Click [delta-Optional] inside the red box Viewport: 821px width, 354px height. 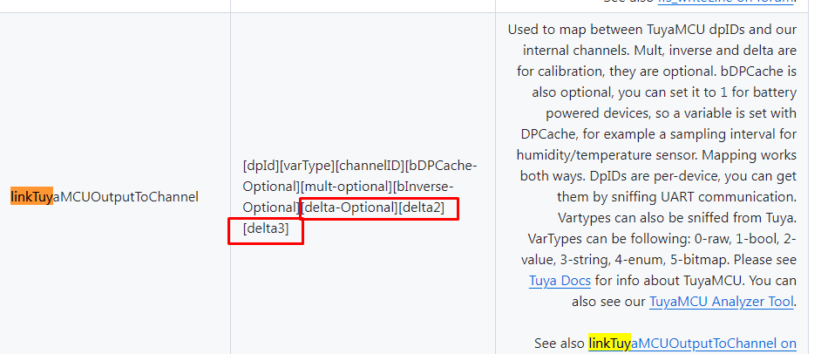349,208
